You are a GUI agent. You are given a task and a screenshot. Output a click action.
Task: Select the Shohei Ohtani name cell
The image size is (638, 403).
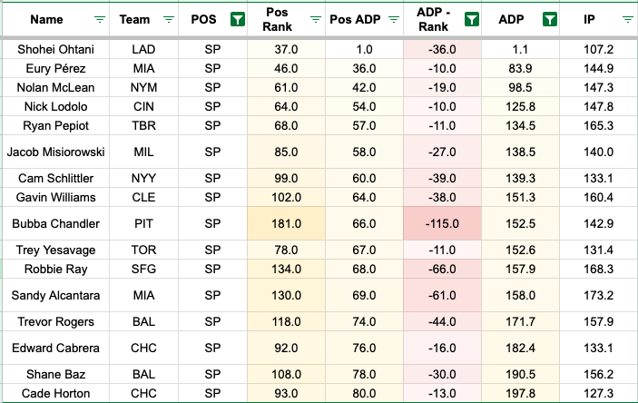(54, 48)
